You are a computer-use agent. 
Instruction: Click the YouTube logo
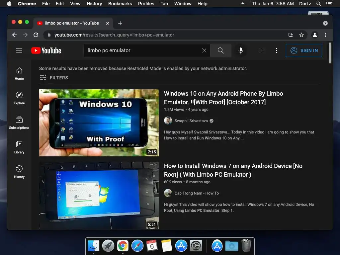pyautogui.click(x=46, y=50)
